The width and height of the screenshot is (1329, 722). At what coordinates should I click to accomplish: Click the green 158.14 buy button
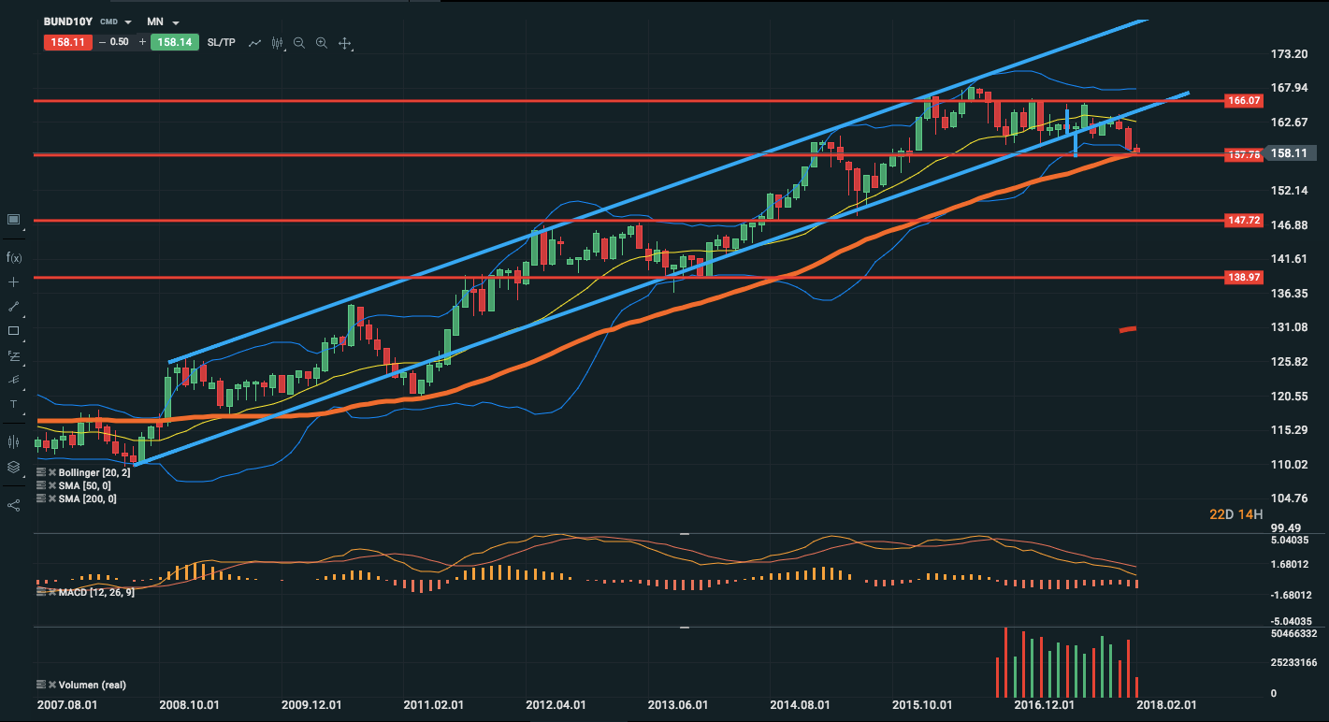175,42
